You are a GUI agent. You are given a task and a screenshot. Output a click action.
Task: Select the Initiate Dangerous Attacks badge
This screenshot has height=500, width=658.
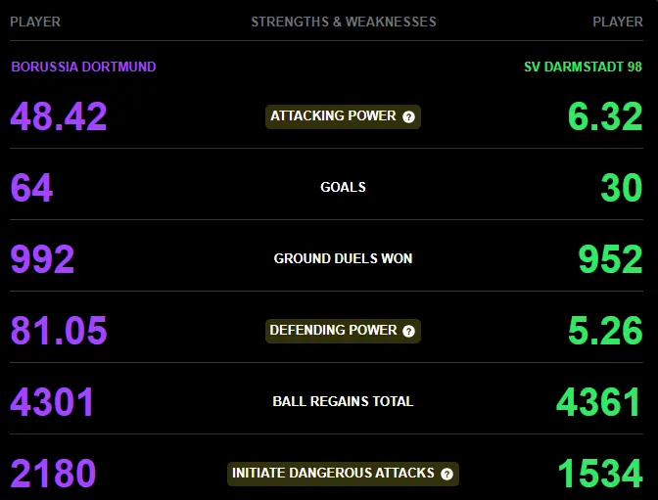point(343,474)
